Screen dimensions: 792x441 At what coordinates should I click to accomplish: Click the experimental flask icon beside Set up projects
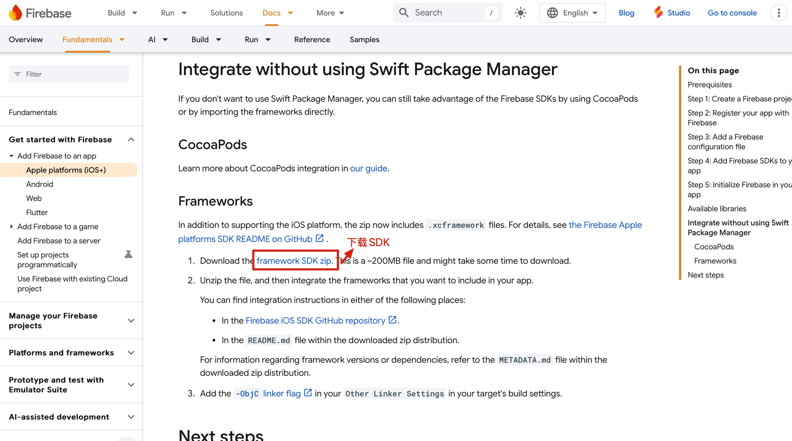128,254
